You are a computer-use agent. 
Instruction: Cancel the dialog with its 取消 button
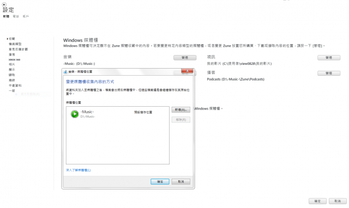click(x=180, y=181)
